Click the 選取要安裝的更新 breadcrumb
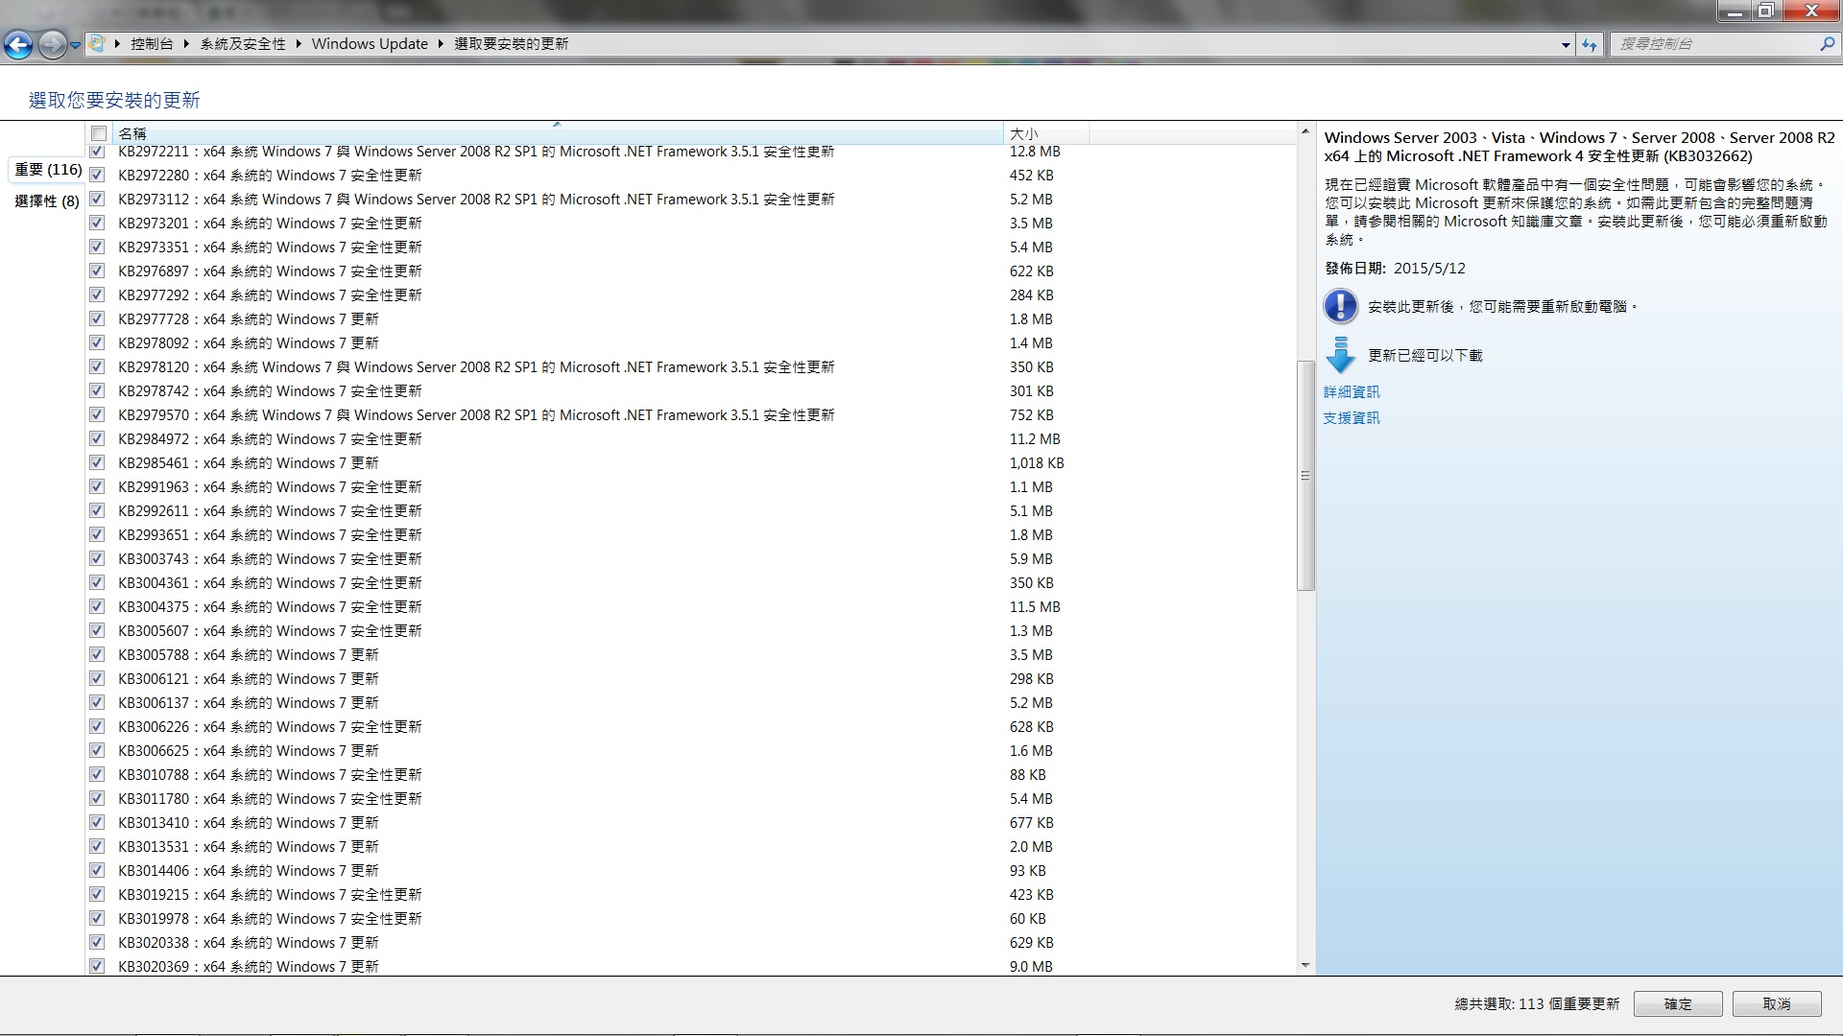The height and width of the screenshot is (1036, 1843). click(x=512, y=44)
